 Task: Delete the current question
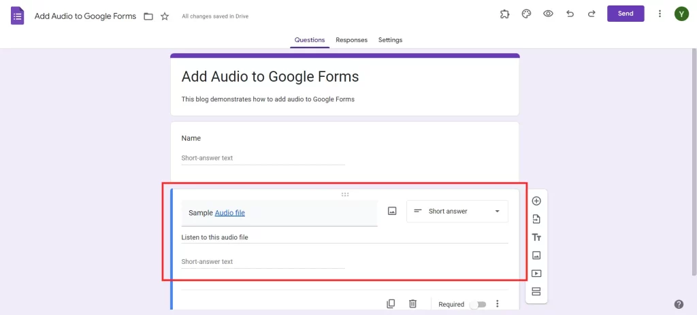(x=413, y=304)
